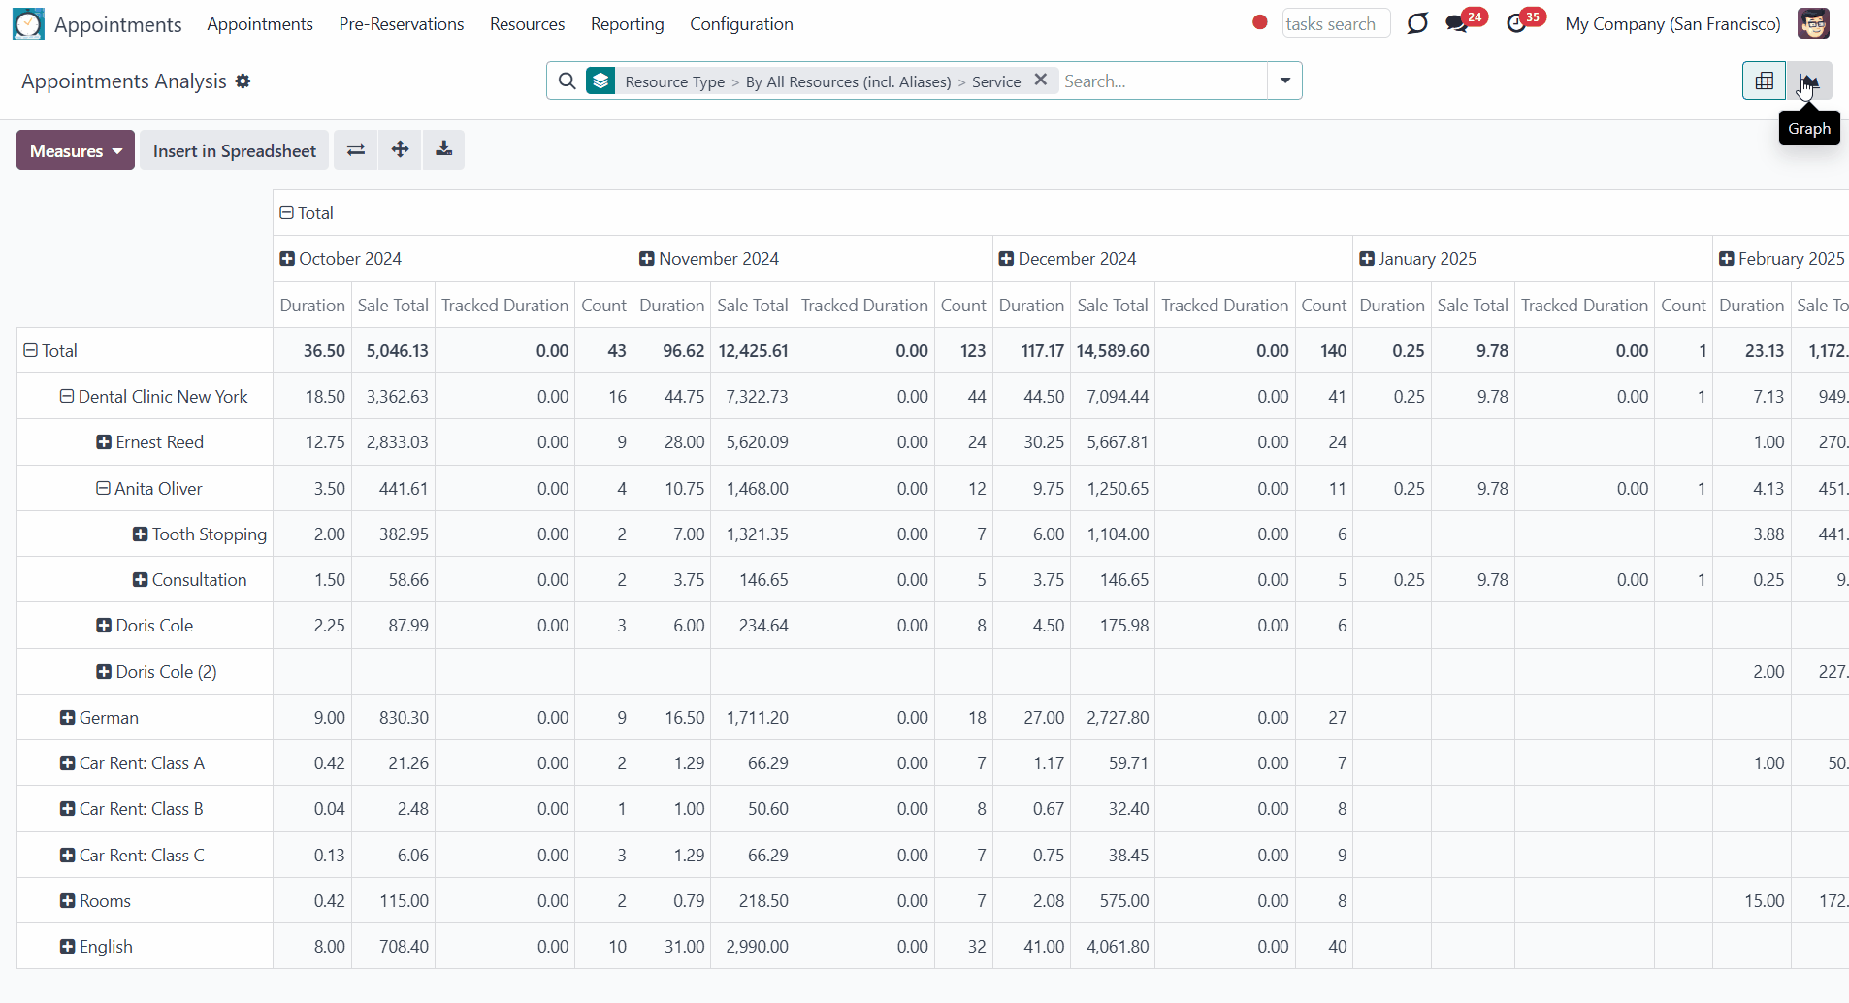Switch to Pivot table view

coord(1765,81)
